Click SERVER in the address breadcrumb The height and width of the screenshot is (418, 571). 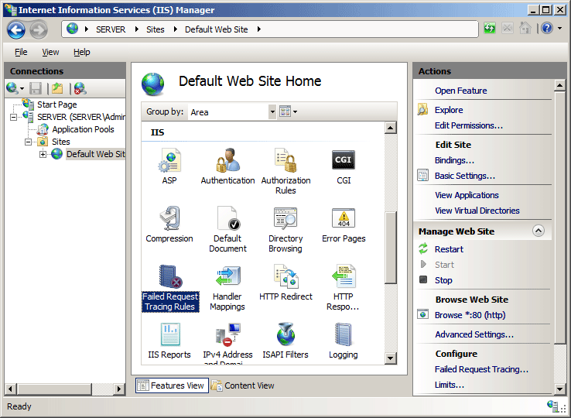[x=111, y=29]
